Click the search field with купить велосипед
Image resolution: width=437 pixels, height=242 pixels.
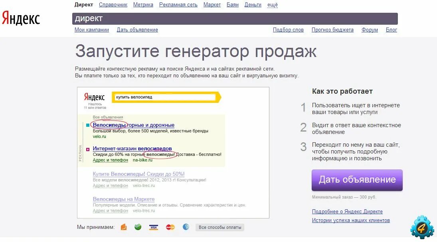coord(165,97)
